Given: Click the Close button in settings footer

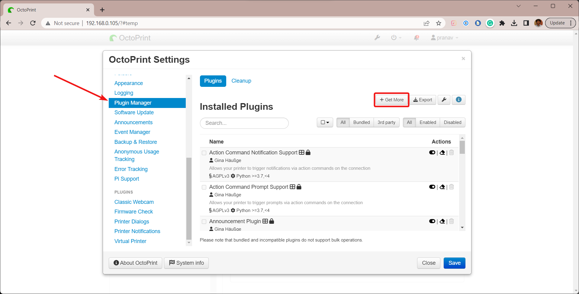Looking at the screenshot, I should [x=429, y=263].
